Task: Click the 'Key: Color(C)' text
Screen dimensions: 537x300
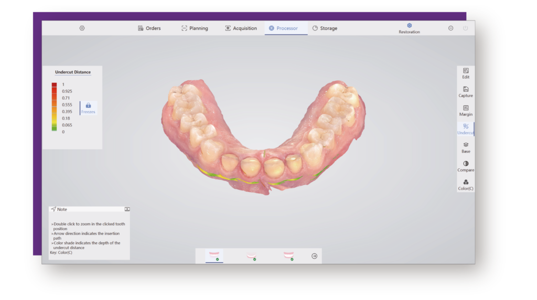Action: tap(61, 253)
